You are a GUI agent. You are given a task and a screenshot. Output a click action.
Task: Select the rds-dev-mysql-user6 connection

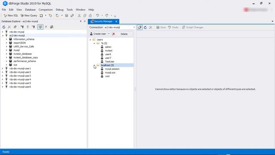click(20, 87)
